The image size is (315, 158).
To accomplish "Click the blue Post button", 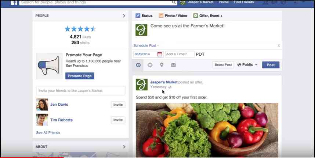I will 271,65.
